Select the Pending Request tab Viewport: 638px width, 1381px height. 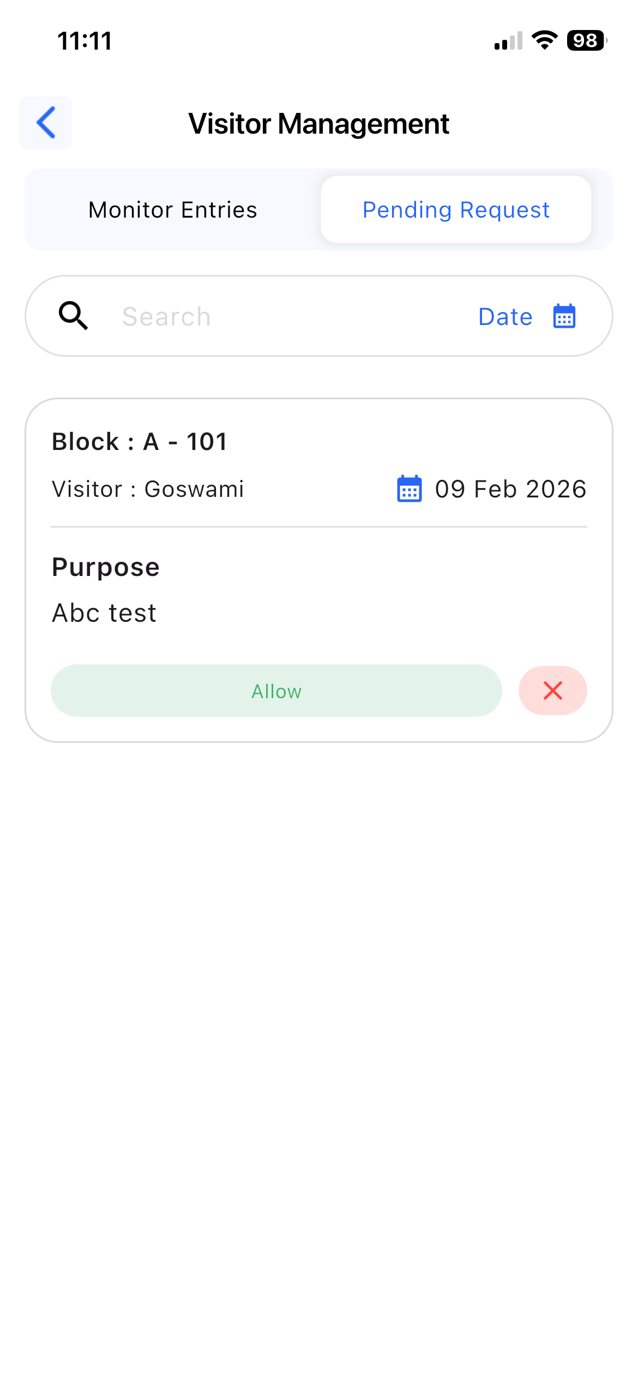pos(456,210)
